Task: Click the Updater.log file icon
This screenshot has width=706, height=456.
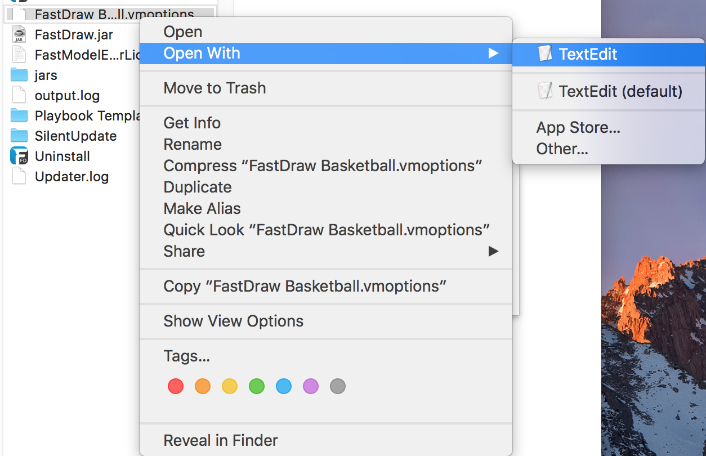Action: point(19,176)
